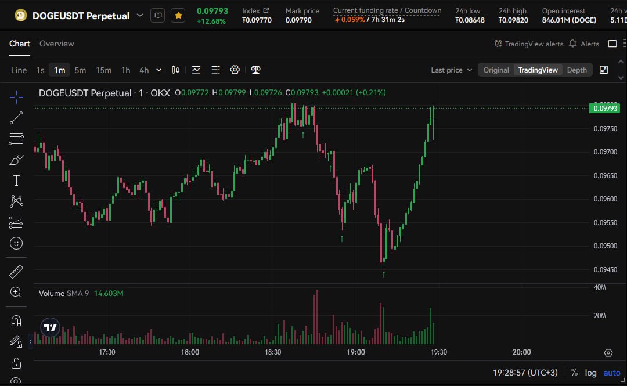Click the TradingView logo
This screenshot has height=386, width=627.
coord(51,327)
